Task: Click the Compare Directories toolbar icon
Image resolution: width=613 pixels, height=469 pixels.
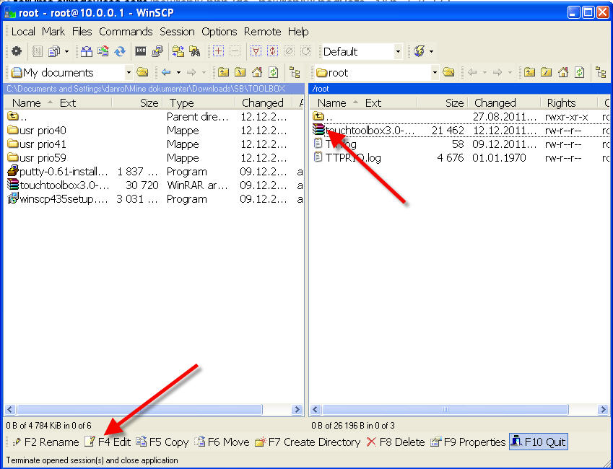Action: 87,51
